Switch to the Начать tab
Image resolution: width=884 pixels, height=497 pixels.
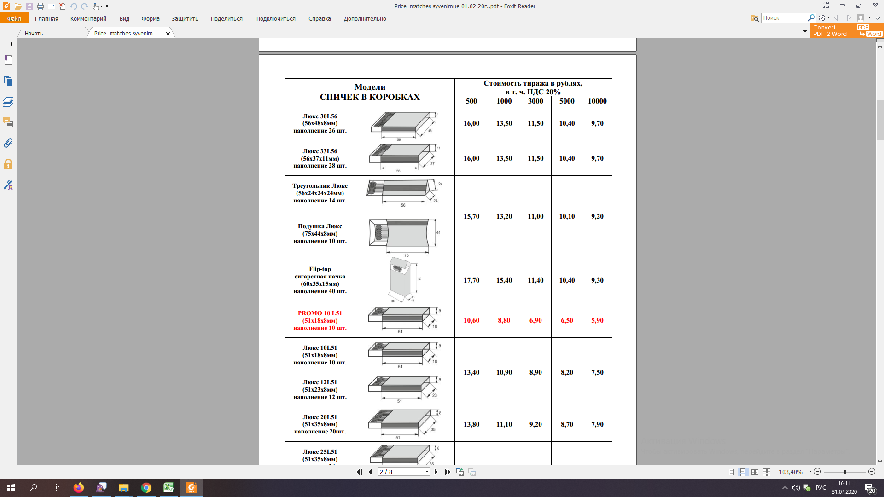point(34,34)
